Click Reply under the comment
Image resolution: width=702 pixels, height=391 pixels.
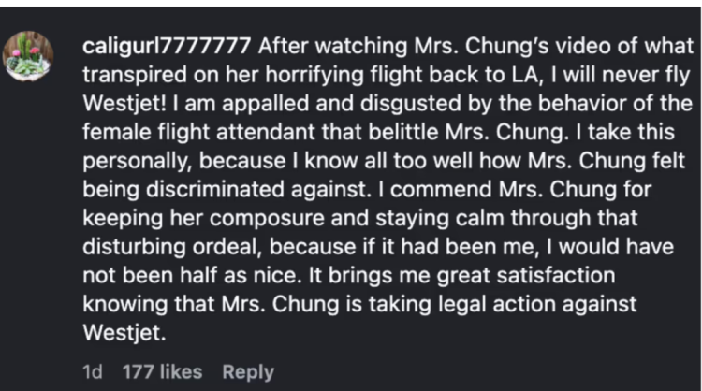coord(249,371)
